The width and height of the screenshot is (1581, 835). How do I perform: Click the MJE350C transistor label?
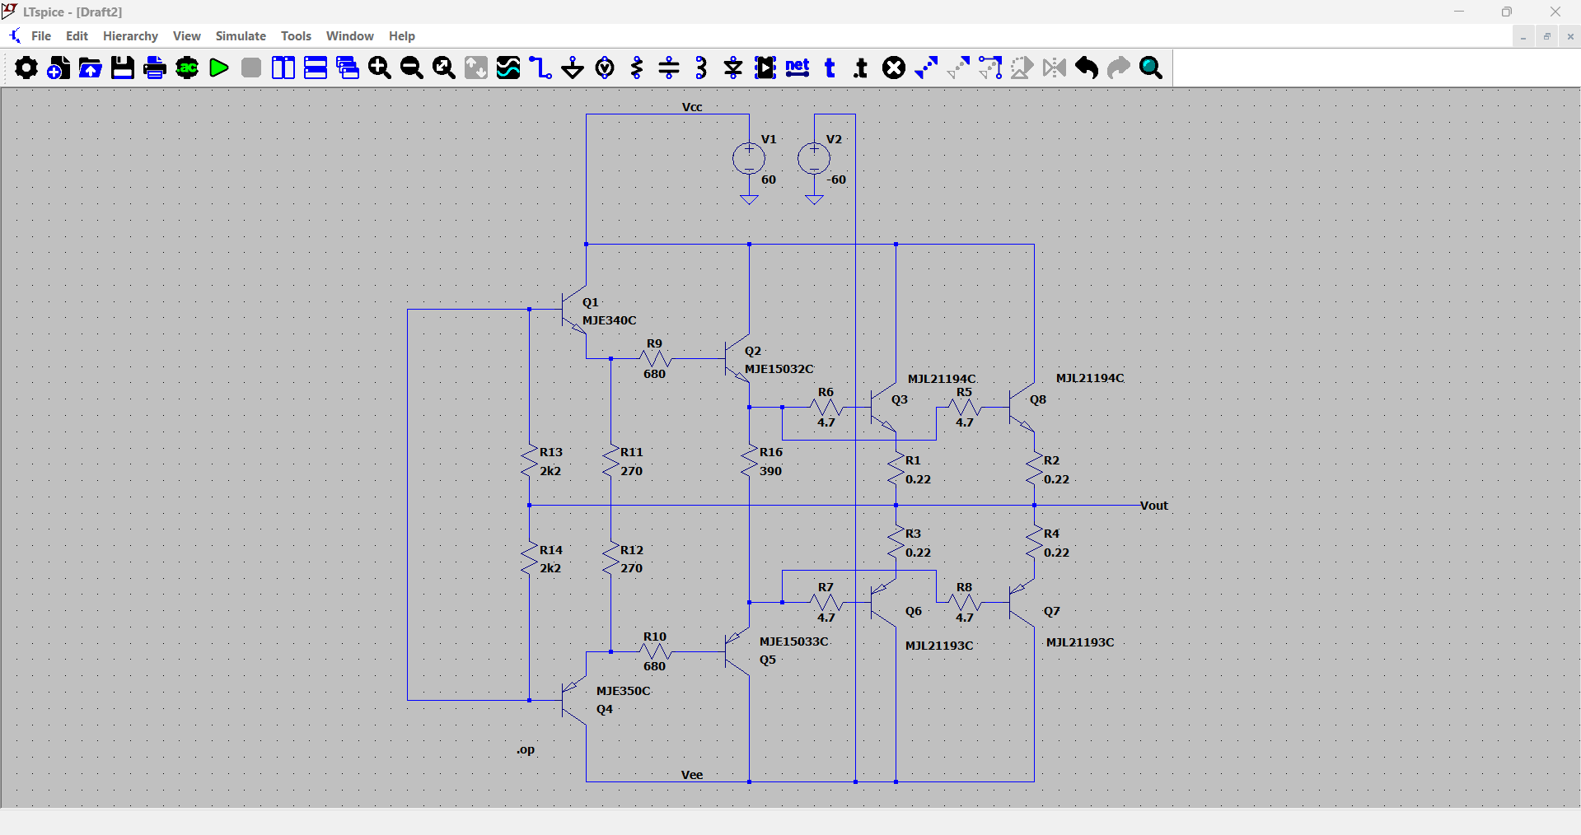pos(624,691)
